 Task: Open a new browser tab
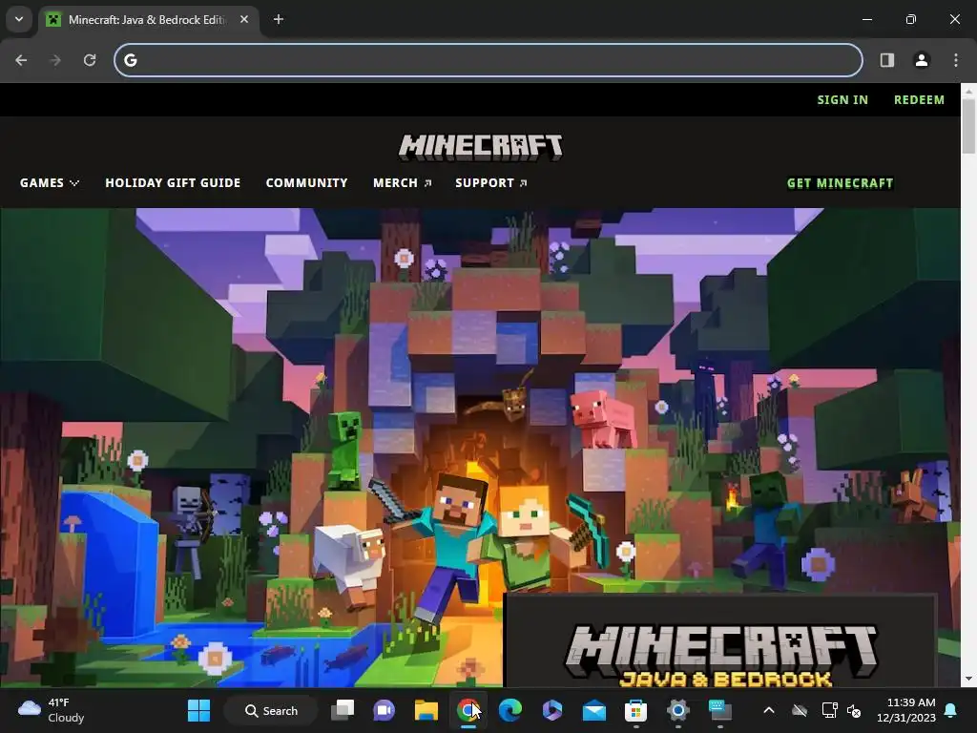tap(279, 19)
